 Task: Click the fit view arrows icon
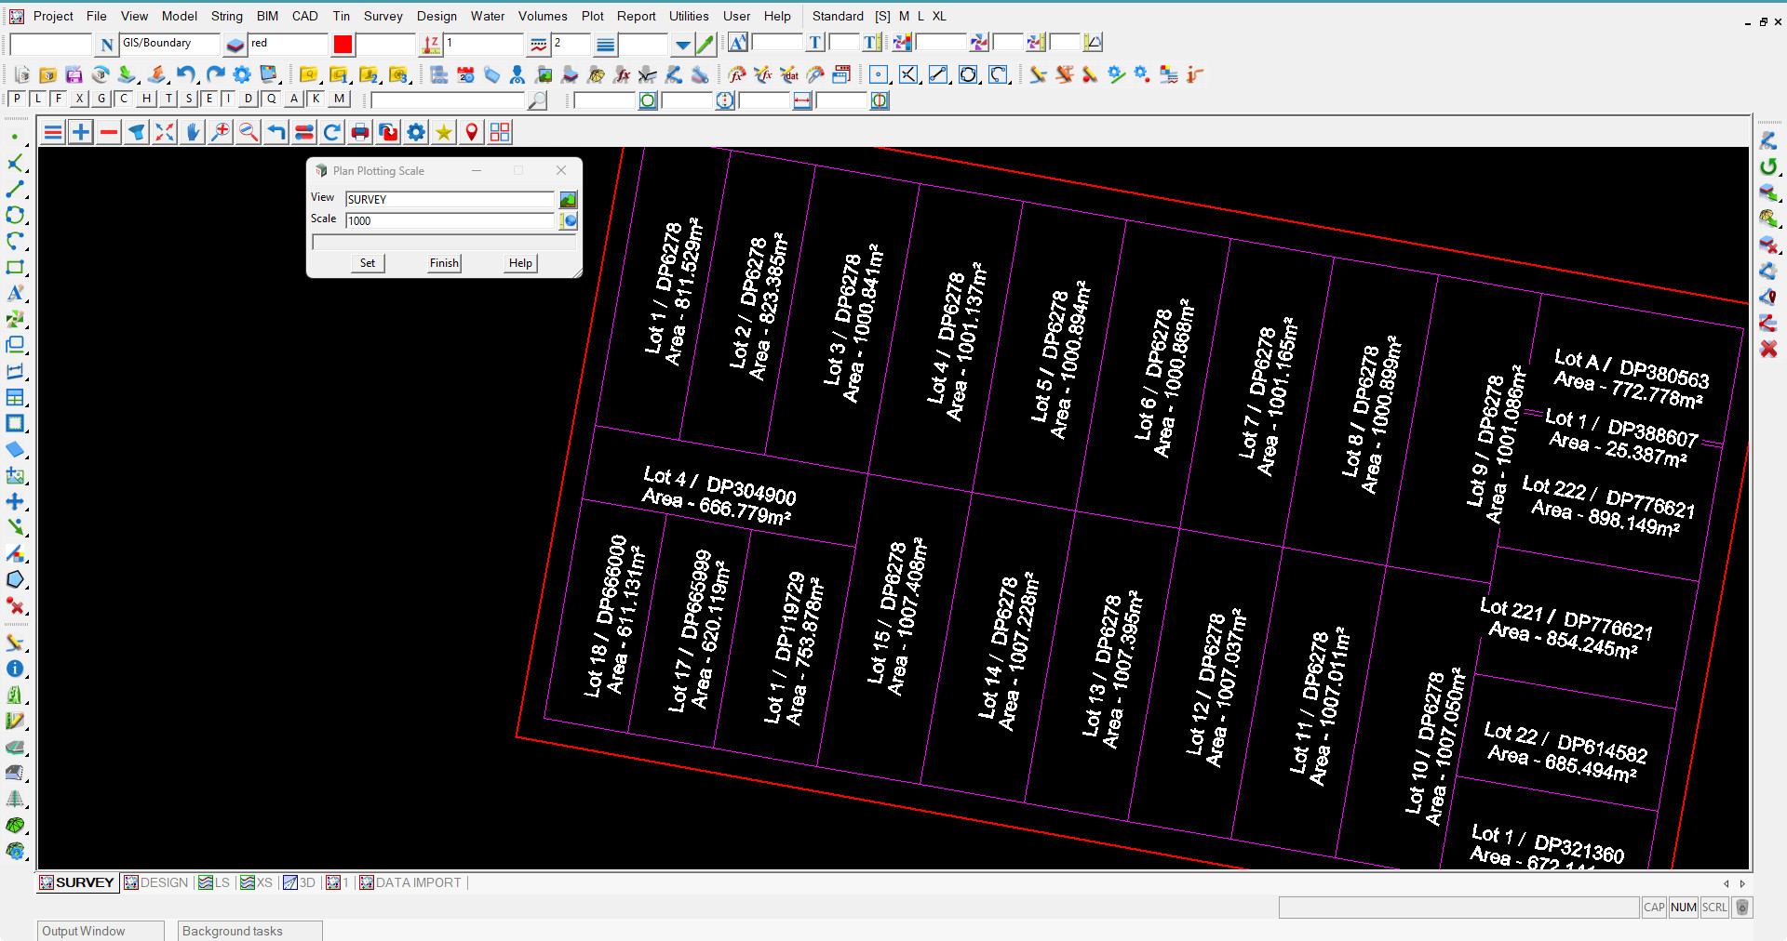[x=165, y=133]
